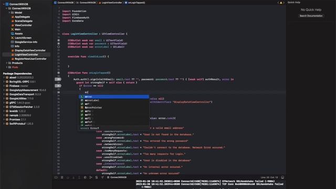Choose 'erff' suggestion in the autocomplete list

point(114,115)
